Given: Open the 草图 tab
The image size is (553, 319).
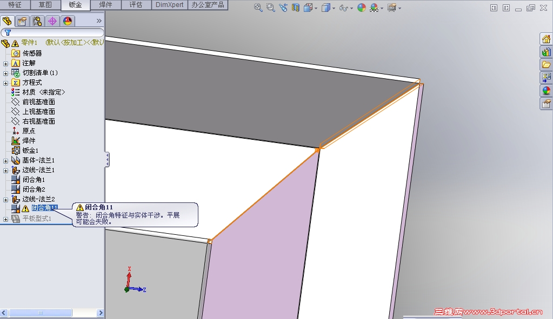Looking at the screenshot, I should [45, 4].
